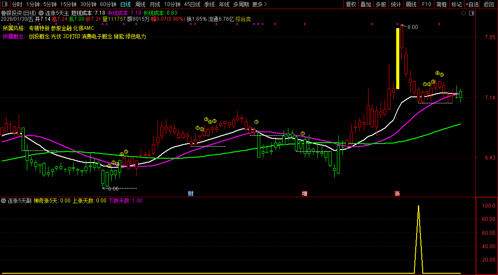Image resolution: width=498 pixels, height=275 pixels.
Task: Click the 财 finance event marker
Action: (191, 193)
